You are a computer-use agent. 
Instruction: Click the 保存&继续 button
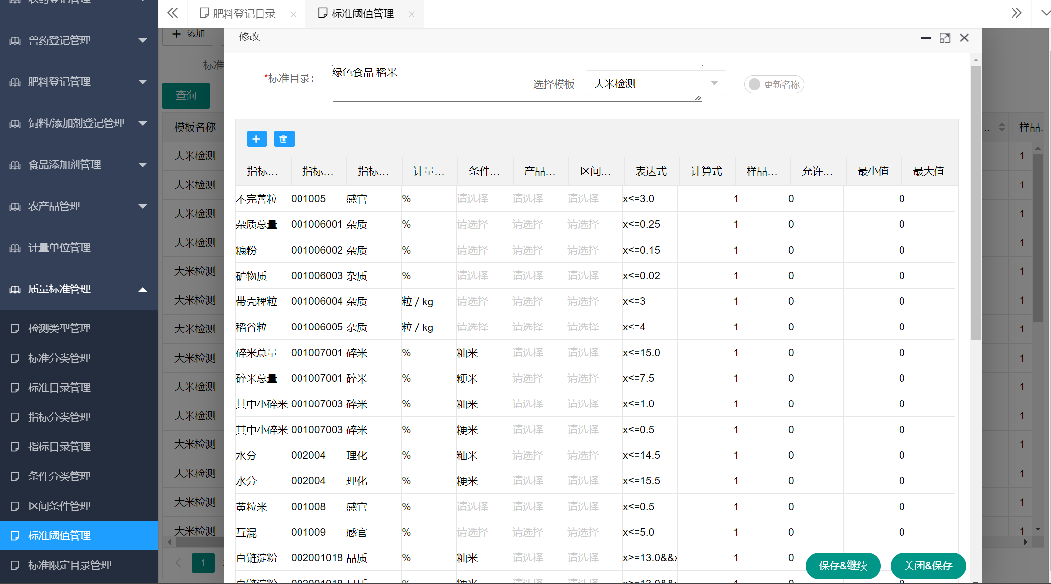tap(843, 566)
